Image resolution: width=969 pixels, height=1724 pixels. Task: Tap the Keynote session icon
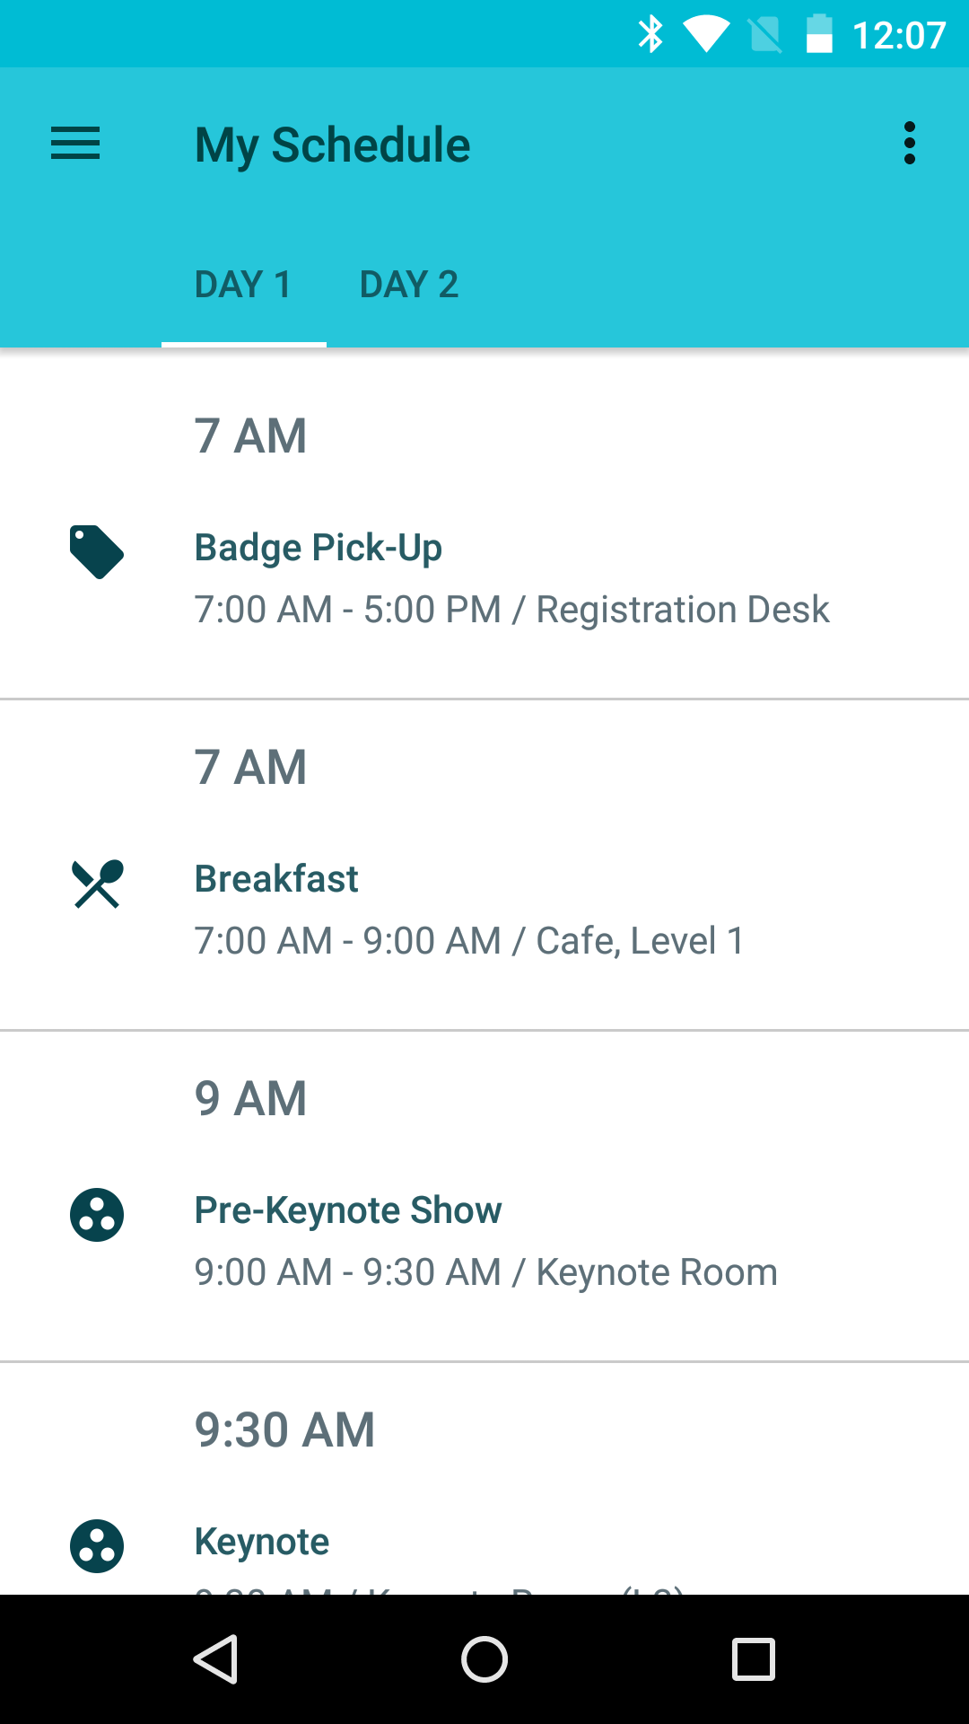pos(97,1546)
